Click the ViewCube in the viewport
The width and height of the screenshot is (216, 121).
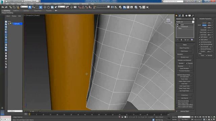pyautogui.click(x=168, y=21)
